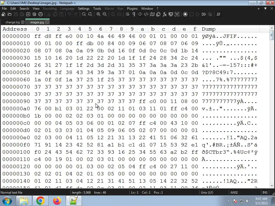Open File Explorer from taskbar
The height and width of the screenshot is (206, 275).
coord(24,201)
